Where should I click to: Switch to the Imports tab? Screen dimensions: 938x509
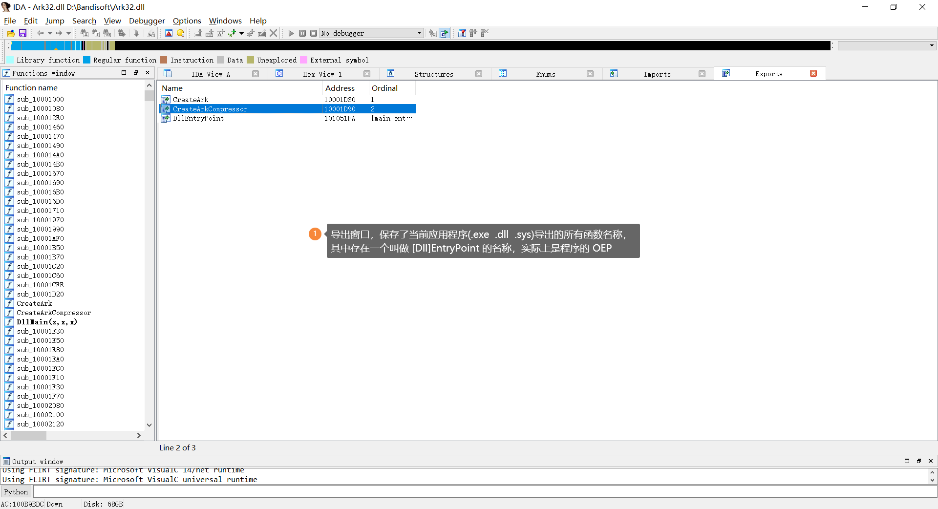point(657,74)
